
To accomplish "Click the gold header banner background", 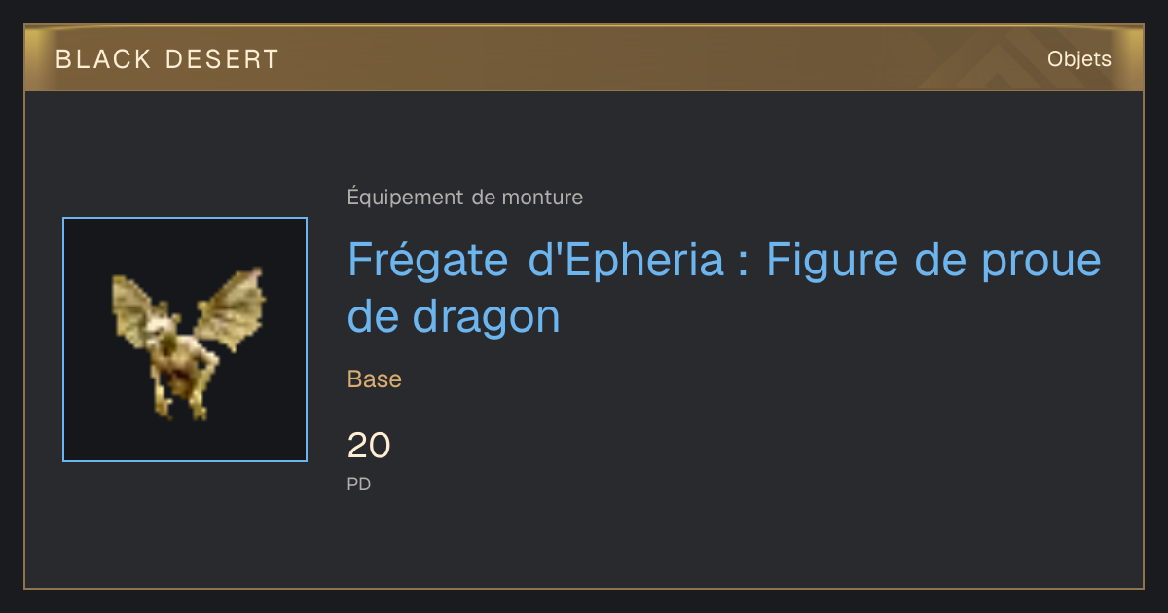I will [x=584, y=58].
